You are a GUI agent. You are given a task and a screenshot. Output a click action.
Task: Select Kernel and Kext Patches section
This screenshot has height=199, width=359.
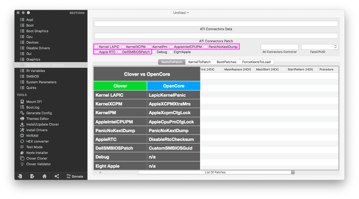click(51, 65)
